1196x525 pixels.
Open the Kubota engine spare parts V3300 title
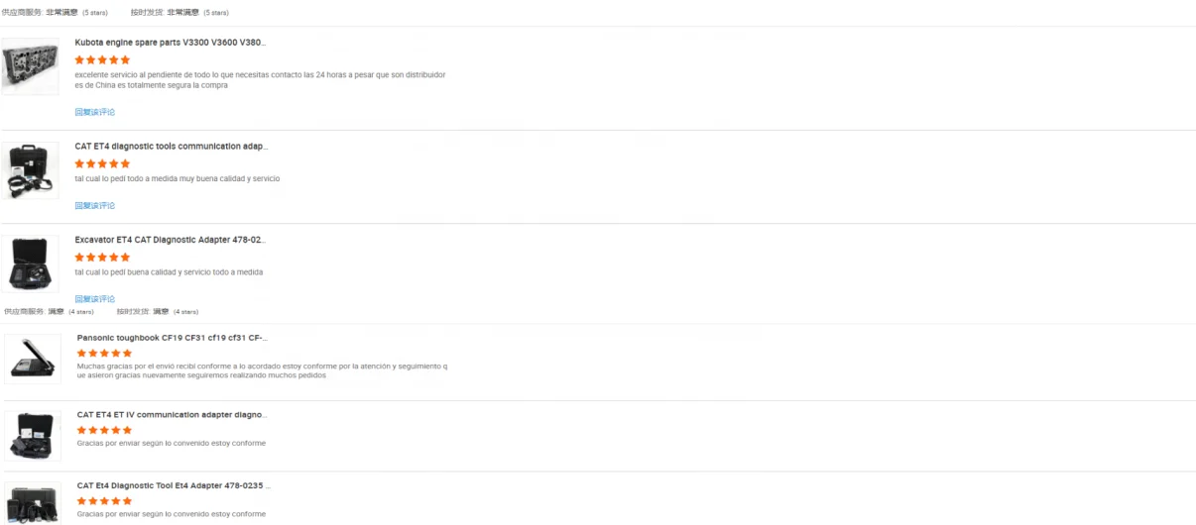[x=170, y=43]
